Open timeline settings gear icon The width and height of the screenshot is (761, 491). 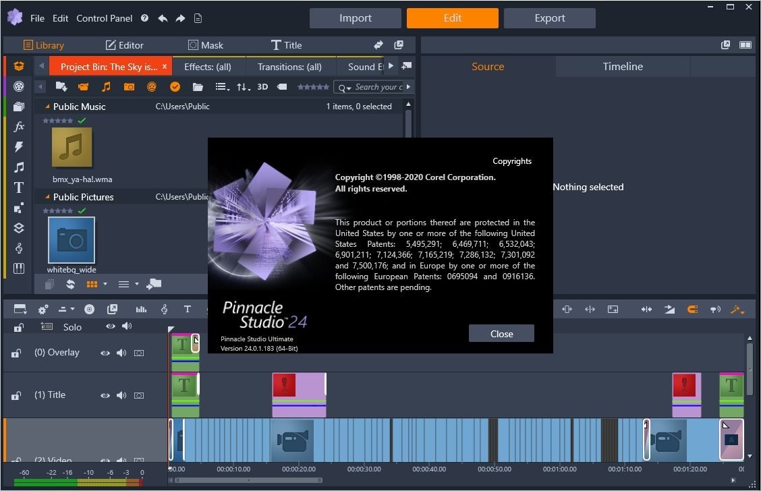click(x=43, y=310)
